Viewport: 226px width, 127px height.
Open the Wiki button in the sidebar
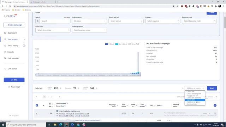(14, 80)
